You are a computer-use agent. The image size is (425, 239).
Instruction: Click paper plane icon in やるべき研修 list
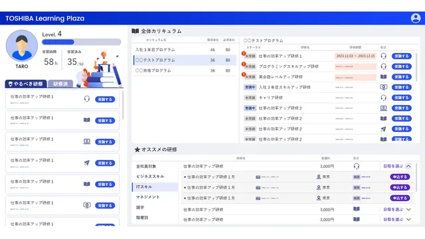coord(87,163)
